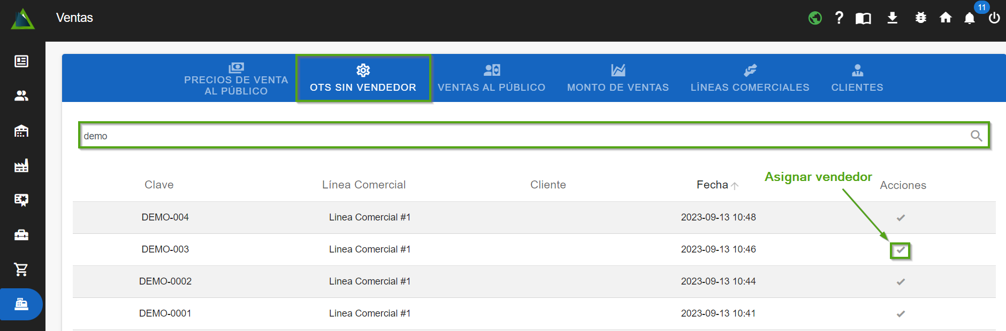
Task: Select the Clientes tab
Action: click(x=857, y=78)
